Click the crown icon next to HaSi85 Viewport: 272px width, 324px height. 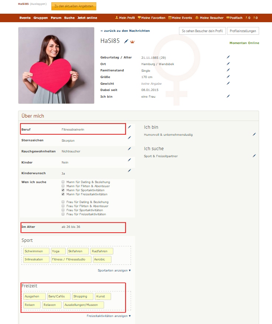[x=132, y=42]
